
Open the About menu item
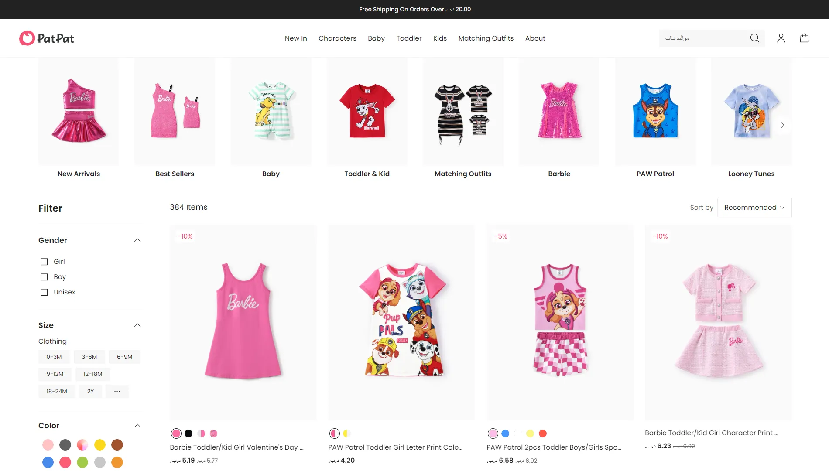pos(535,38)
